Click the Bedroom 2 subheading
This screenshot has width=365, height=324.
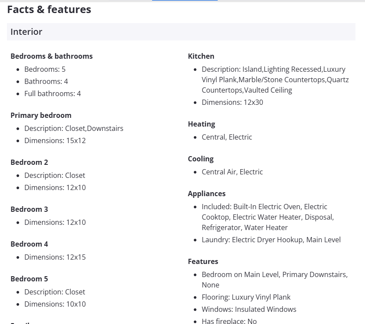coord(29,162)
